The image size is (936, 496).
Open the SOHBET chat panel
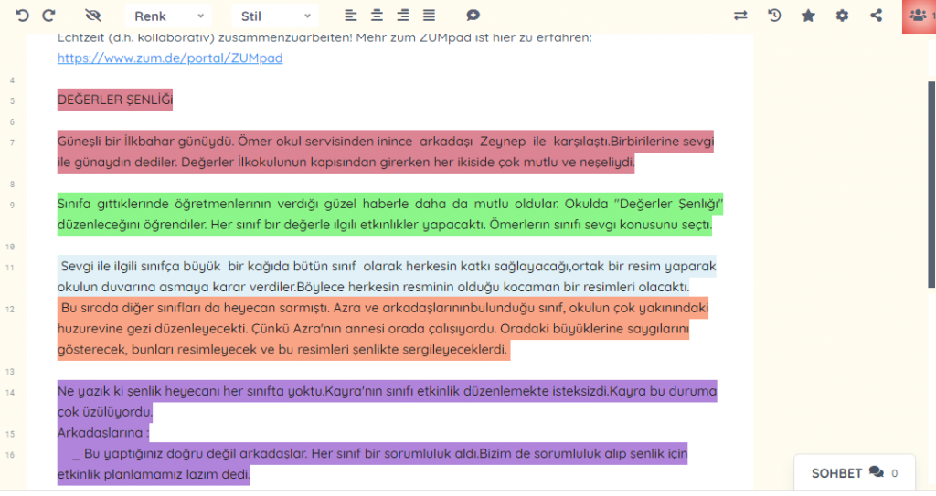pyautogui.click(x=854, y=473)
